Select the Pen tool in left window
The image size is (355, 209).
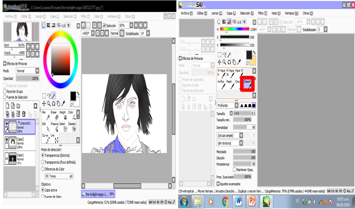46,115
